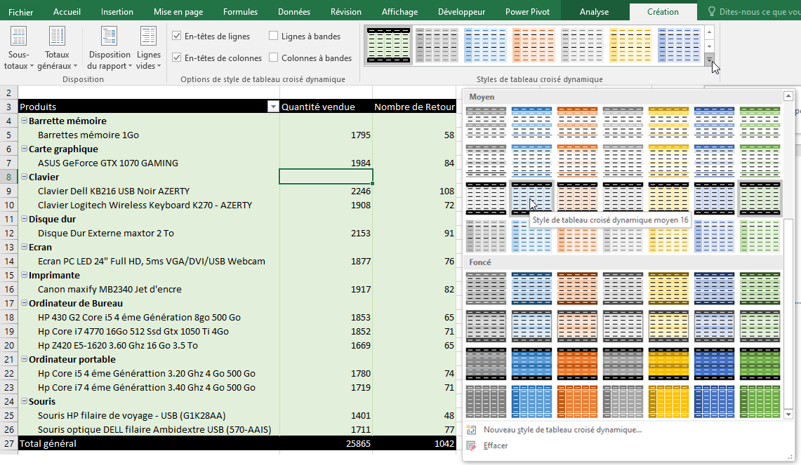This screenshot has width=801, height=465.
Task: Collapse the Barrette mémoire group
Action: [24, 121]
